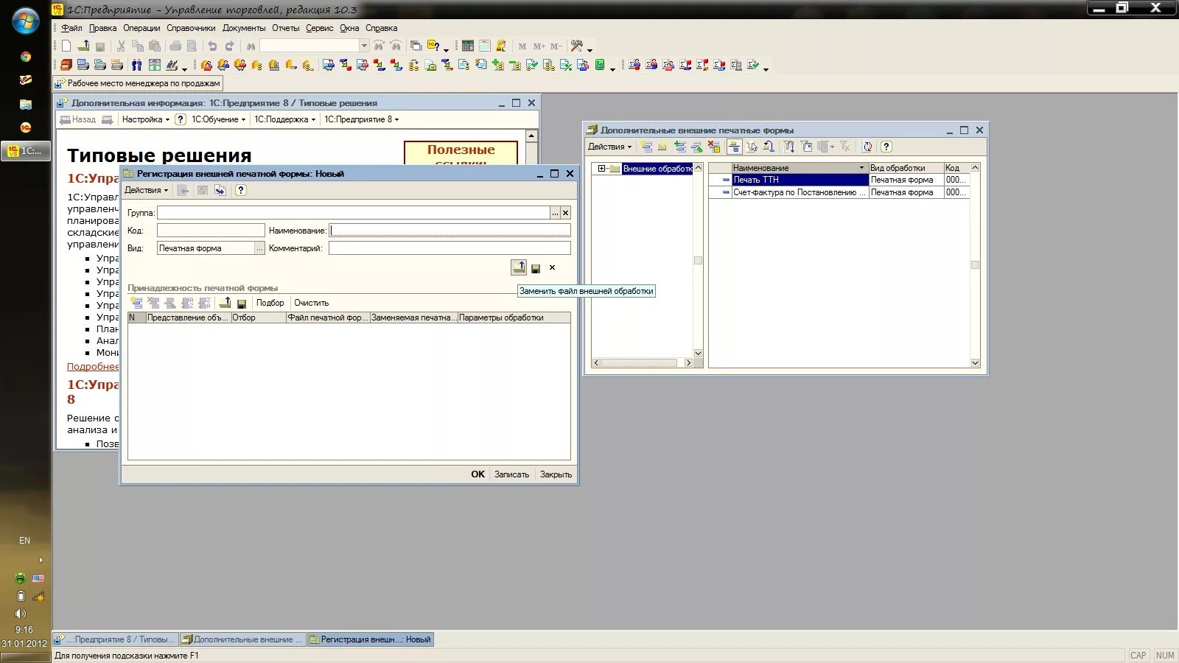Click the add new item icon in печатные формы window
The width and height of the screenshot is (1179, 663).
coord(646,147)
